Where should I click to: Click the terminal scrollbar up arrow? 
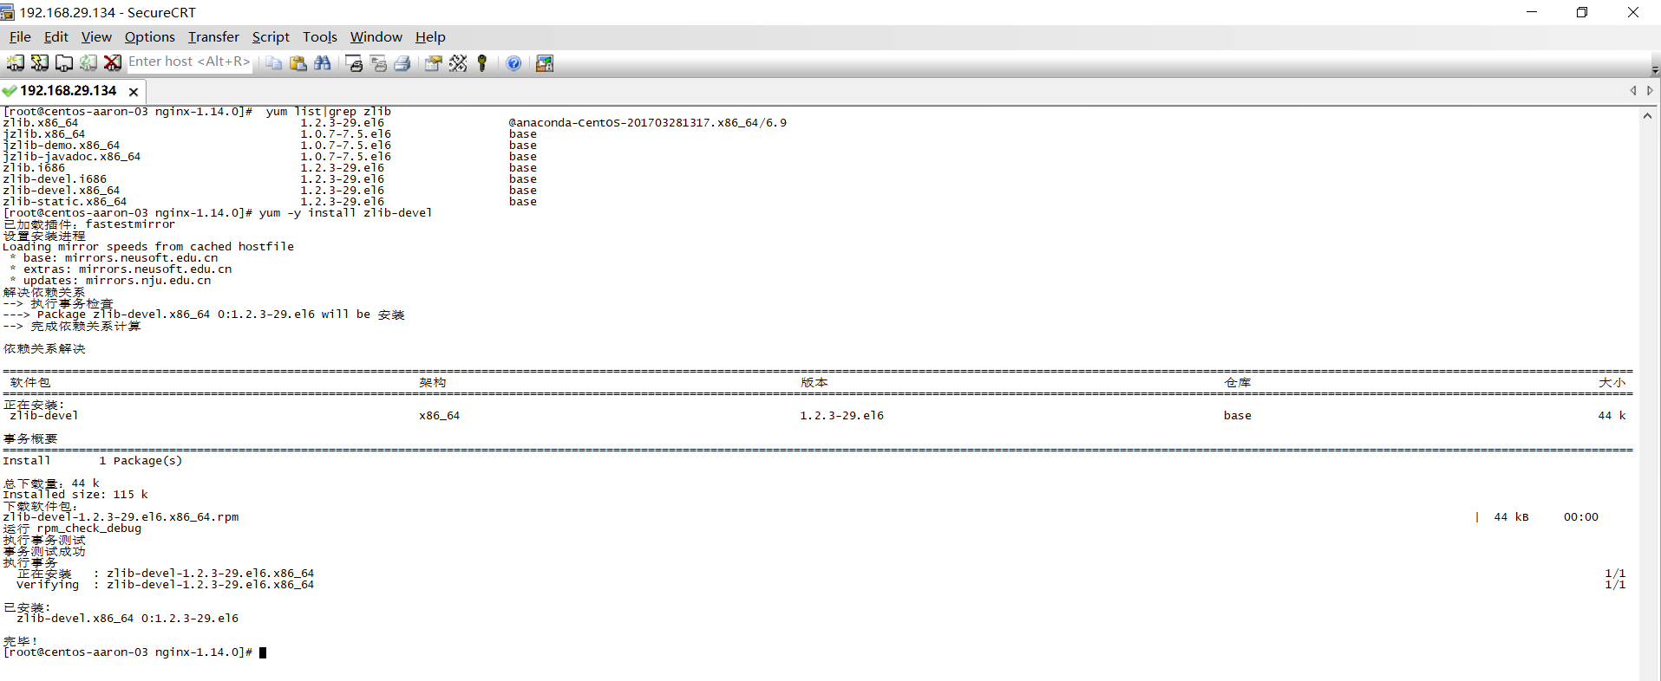click(1647, 116)
